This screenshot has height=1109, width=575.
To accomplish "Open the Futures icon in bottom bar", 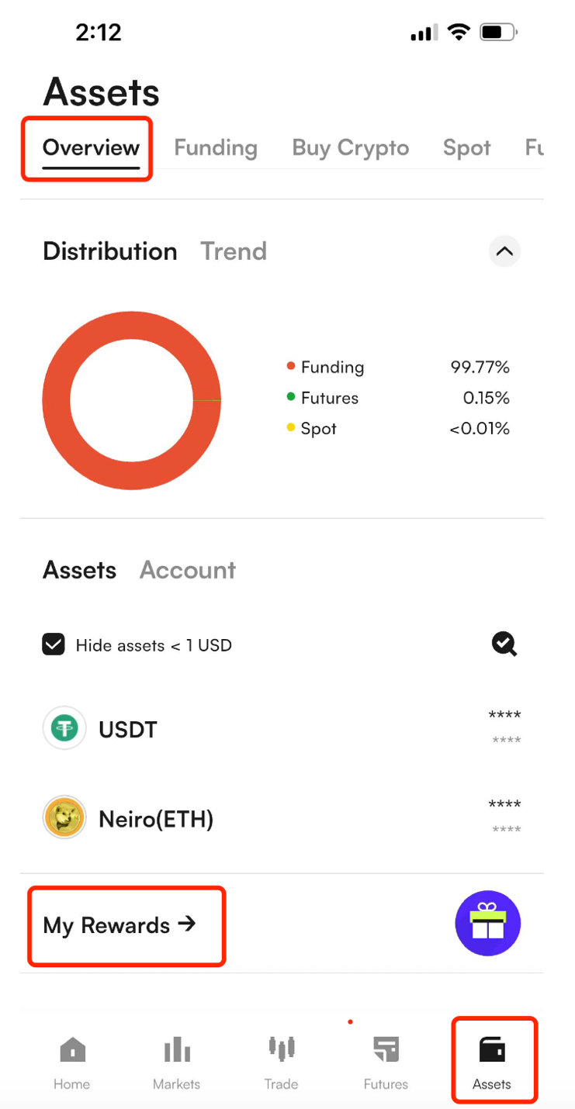I will [x=386, y=1049].
